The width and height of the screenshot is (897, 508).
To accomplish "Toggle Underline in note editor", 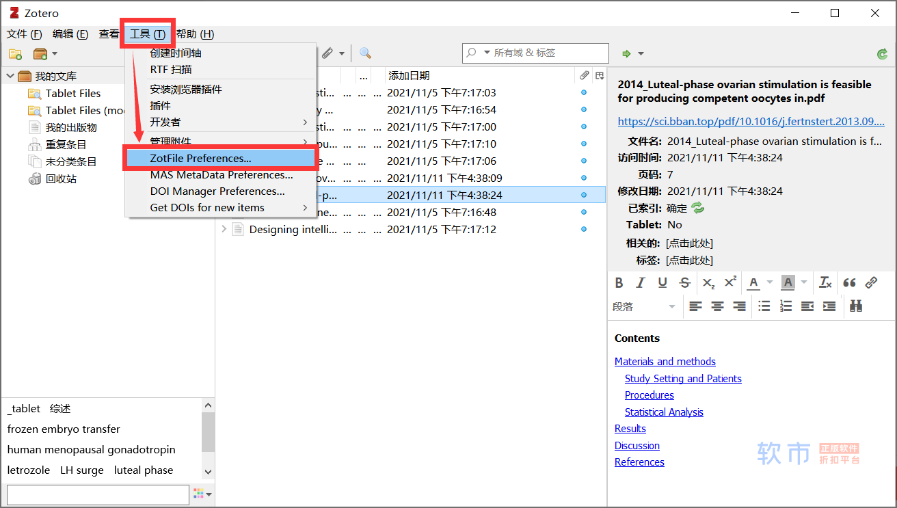I will [x=662, y=282].
